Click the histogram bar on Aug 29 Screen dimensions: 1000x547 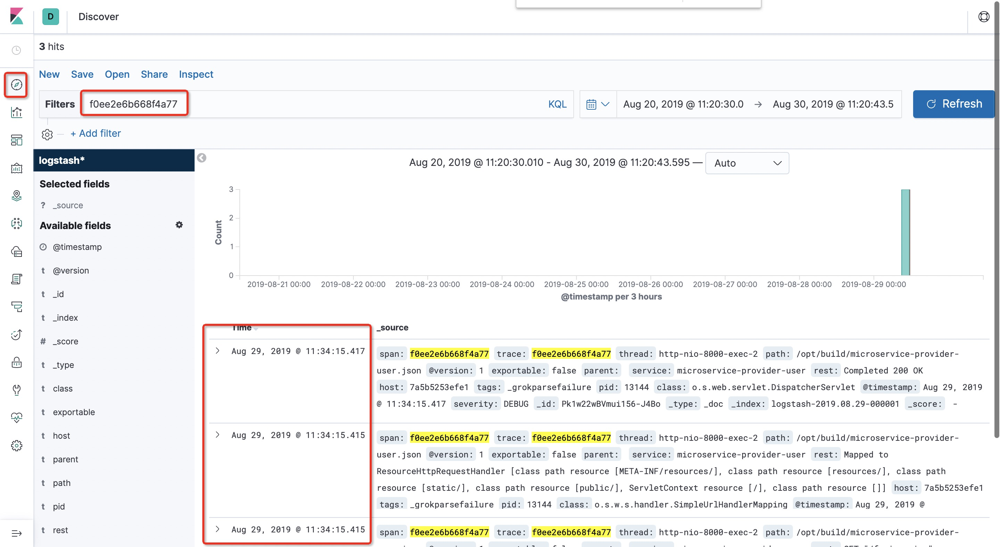905,233
